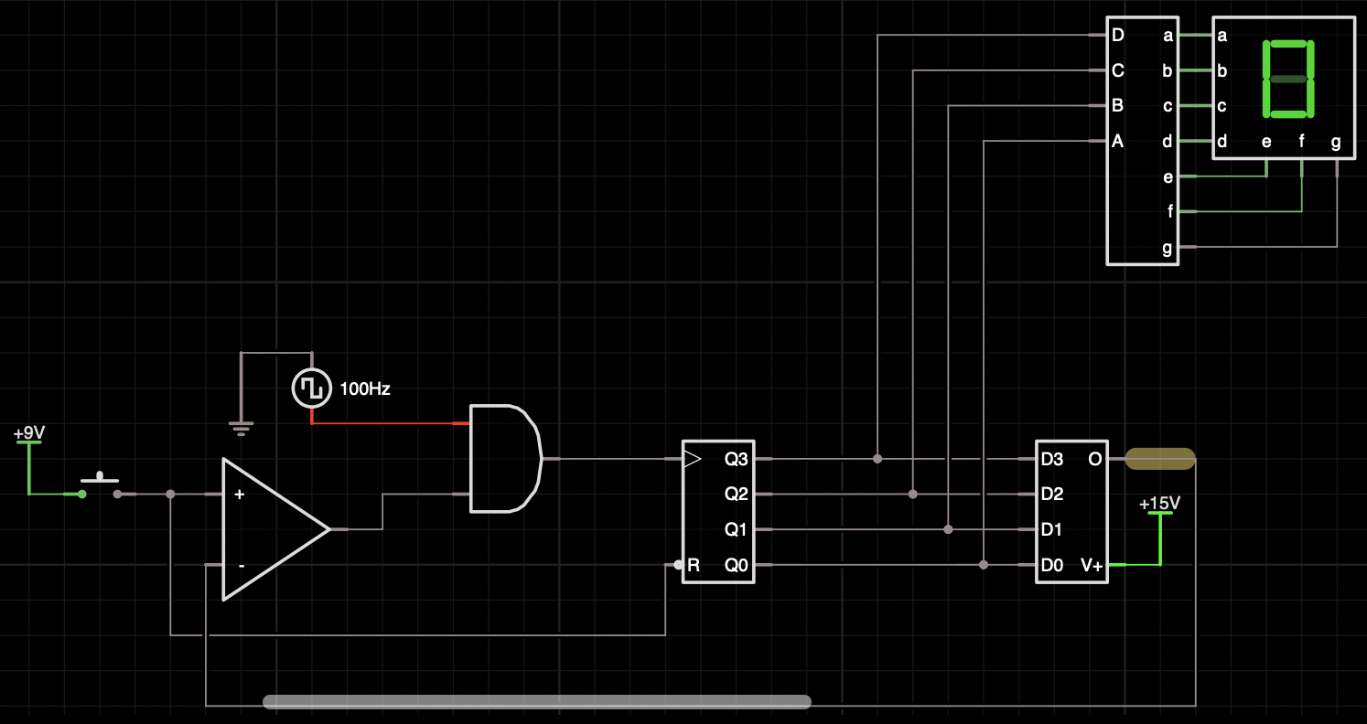Select the AND gate

click(x=506, y=459)
